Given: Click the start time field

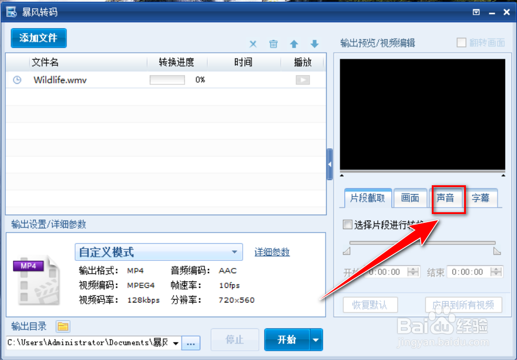Looking at the screenshot, I should click(385, 272).
